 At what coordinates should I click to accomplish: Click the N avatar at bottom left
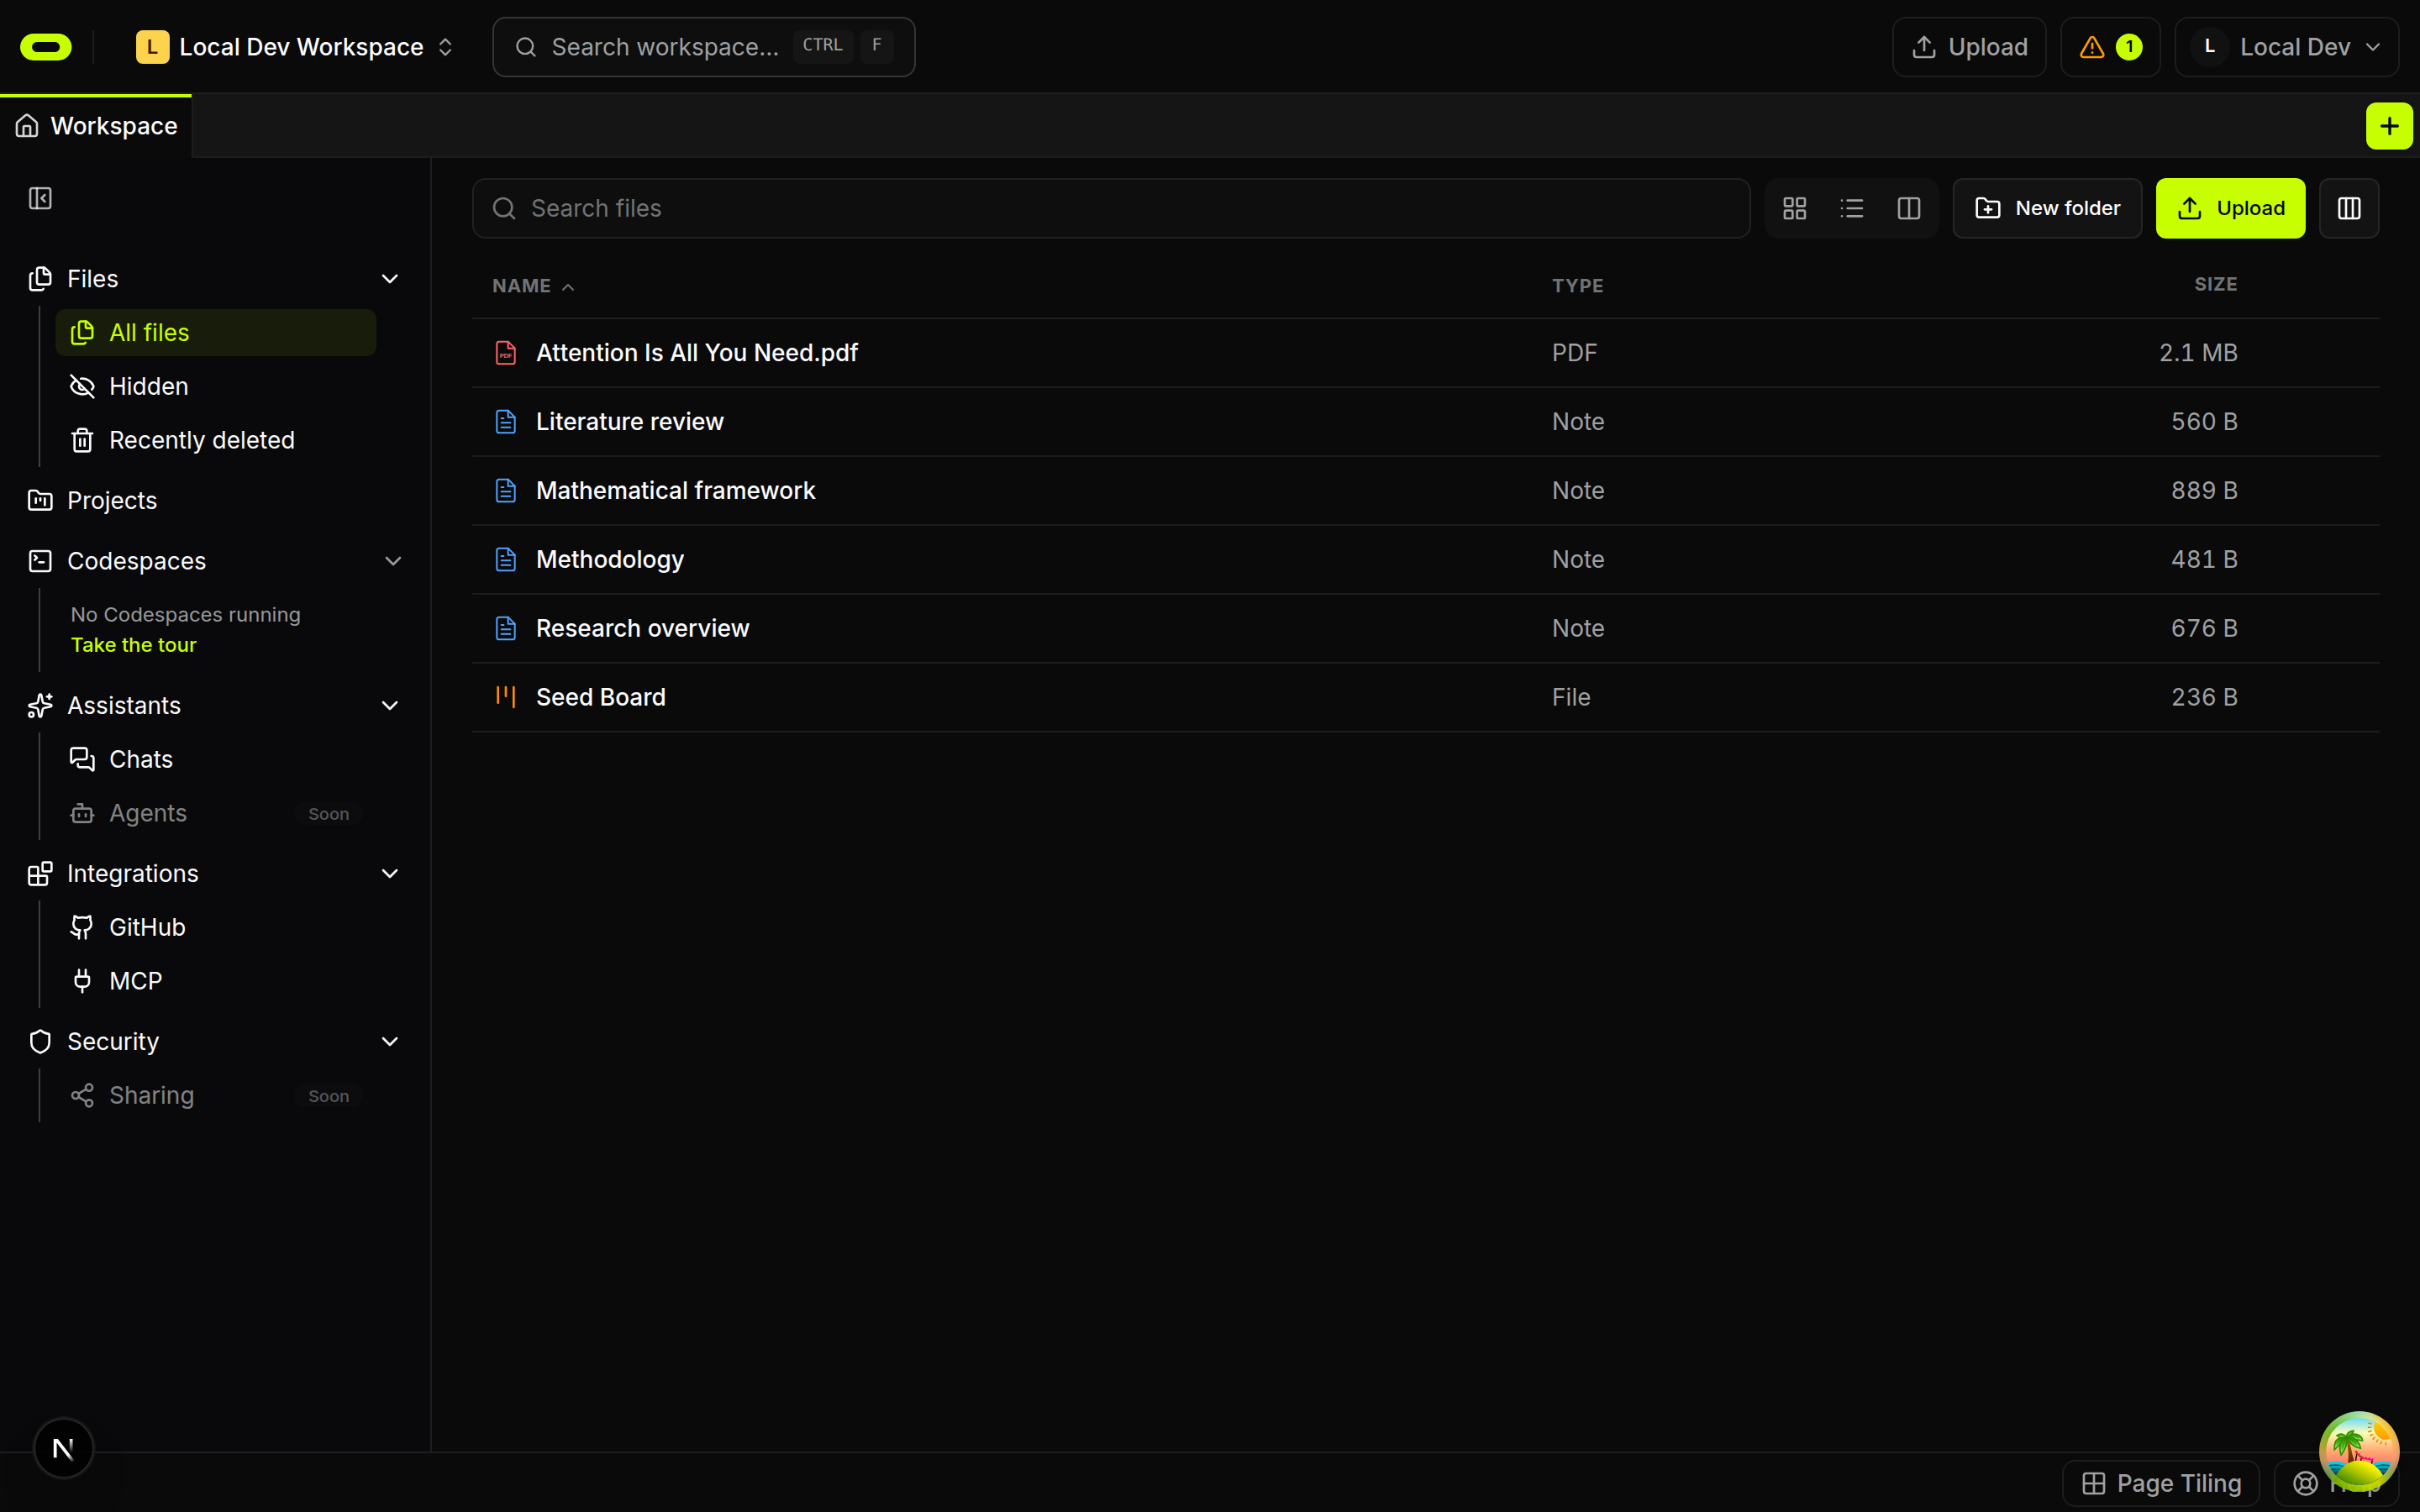63,1447
